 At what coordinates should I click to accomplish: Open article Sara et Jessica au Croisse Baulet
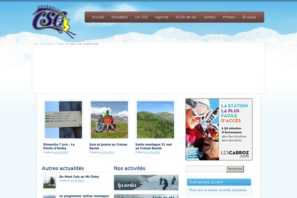coord(108,147)
